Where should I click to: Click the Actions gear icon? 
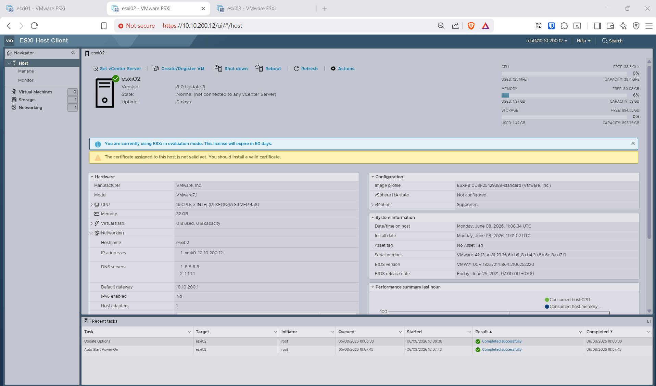[x=333, y=68]
